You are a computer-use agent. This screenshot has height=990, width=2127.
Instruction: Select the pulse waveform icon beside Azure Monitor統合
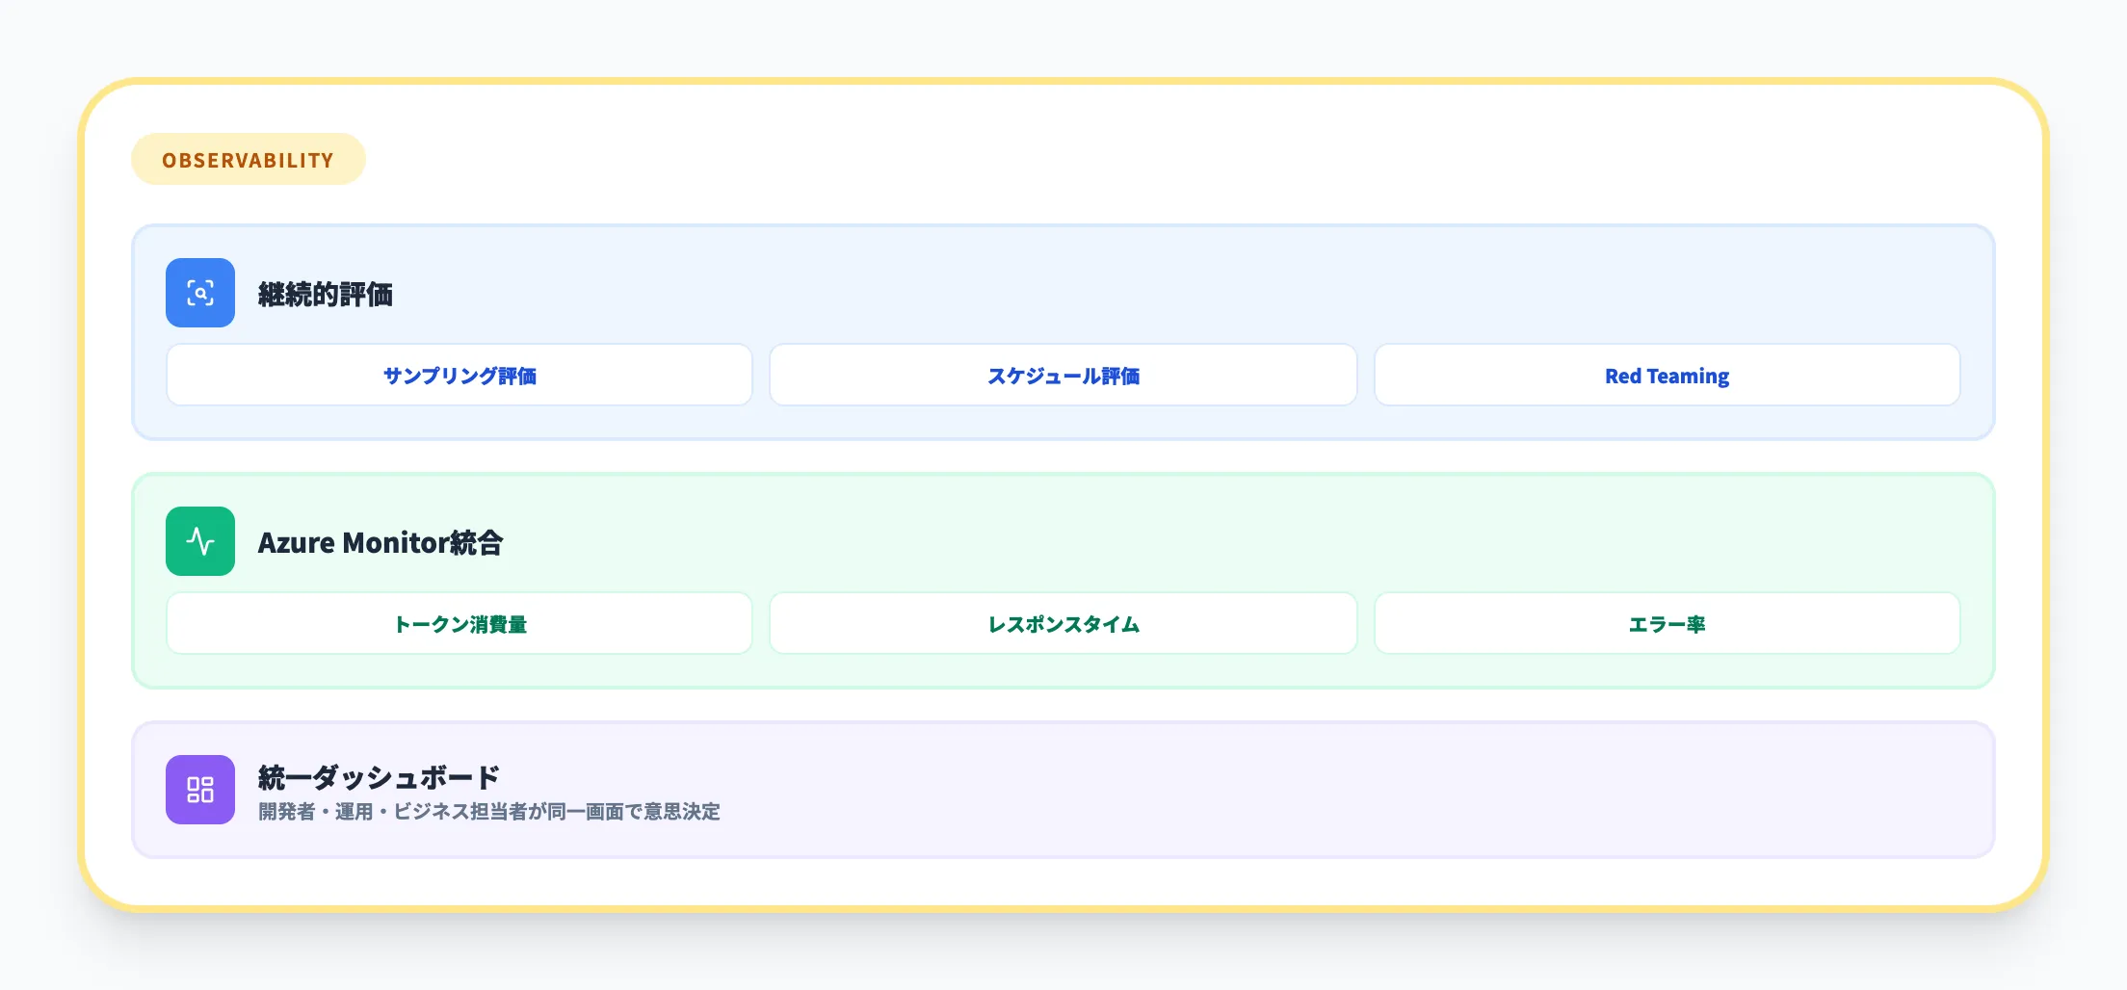point(199,541)
